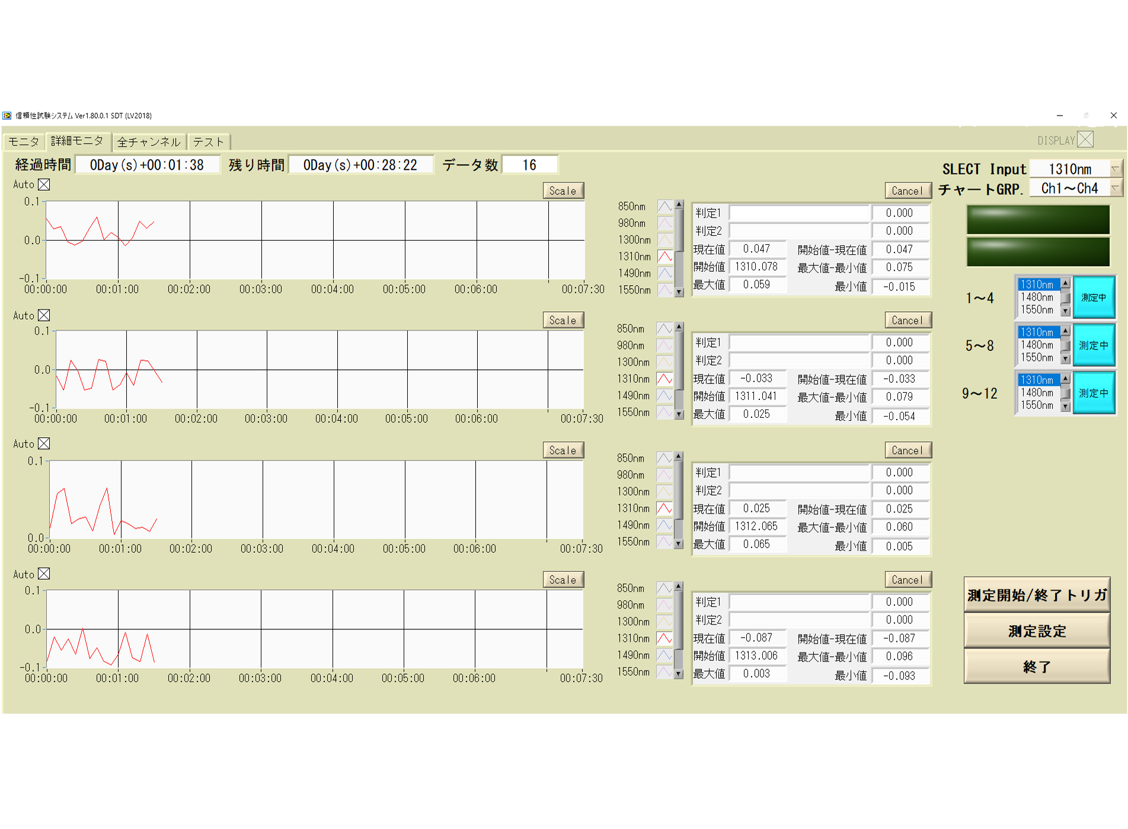Click down arrow of 9～12 wavelength list
Viewport: 1128px width, 829px height.
[1065, 407]
